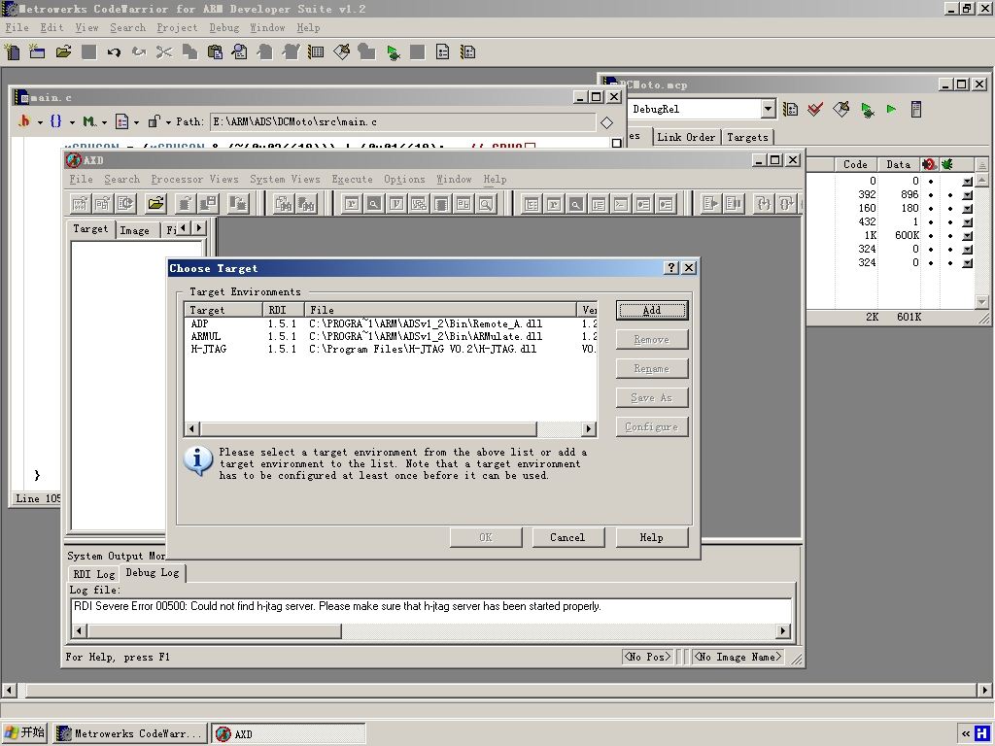Toggle target dot for the 1K 600K row

931,236
